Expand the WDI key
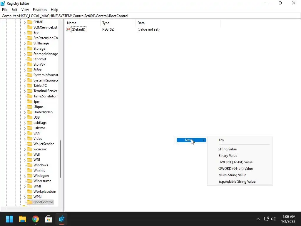 coord(25,160)
